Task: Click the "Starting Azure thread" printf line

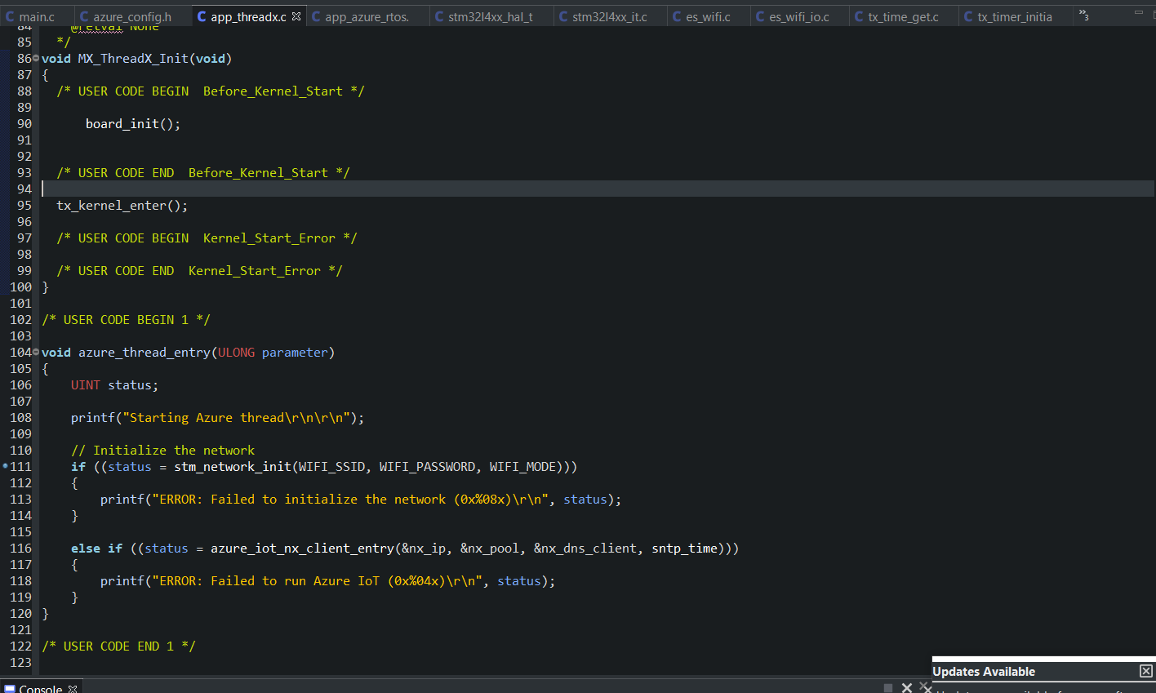Action: tap(217, 418)
